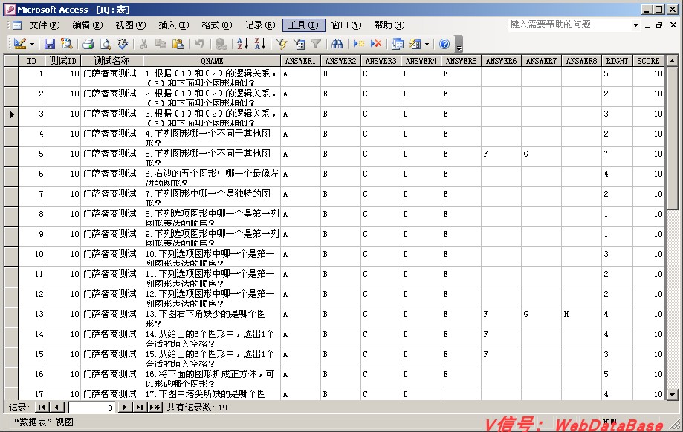Screen dimensions: 683x432
Task: Click the vertical scrollbar down arrow
Action: tap(672, 395)
